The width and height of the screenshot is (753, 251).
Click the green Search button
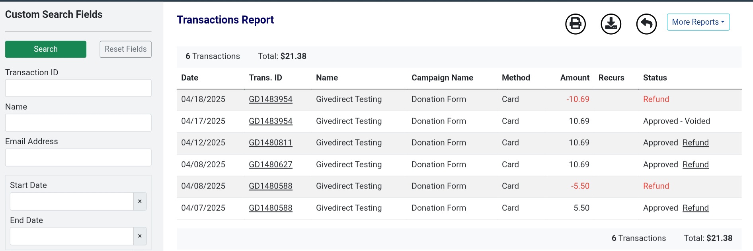pos(46,49)
